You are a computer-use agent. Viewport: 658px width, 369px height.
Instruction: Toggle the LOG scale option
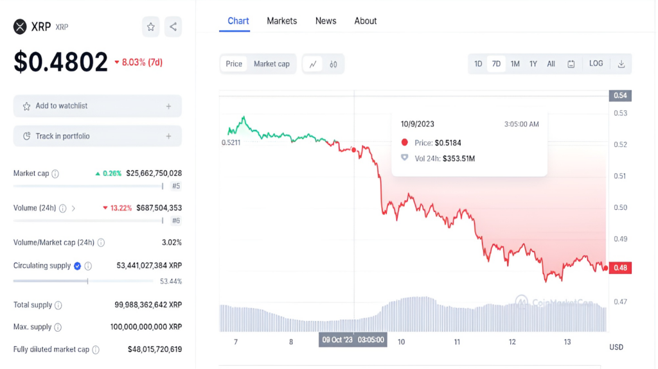pyautogui.click(x=596, y=64)
